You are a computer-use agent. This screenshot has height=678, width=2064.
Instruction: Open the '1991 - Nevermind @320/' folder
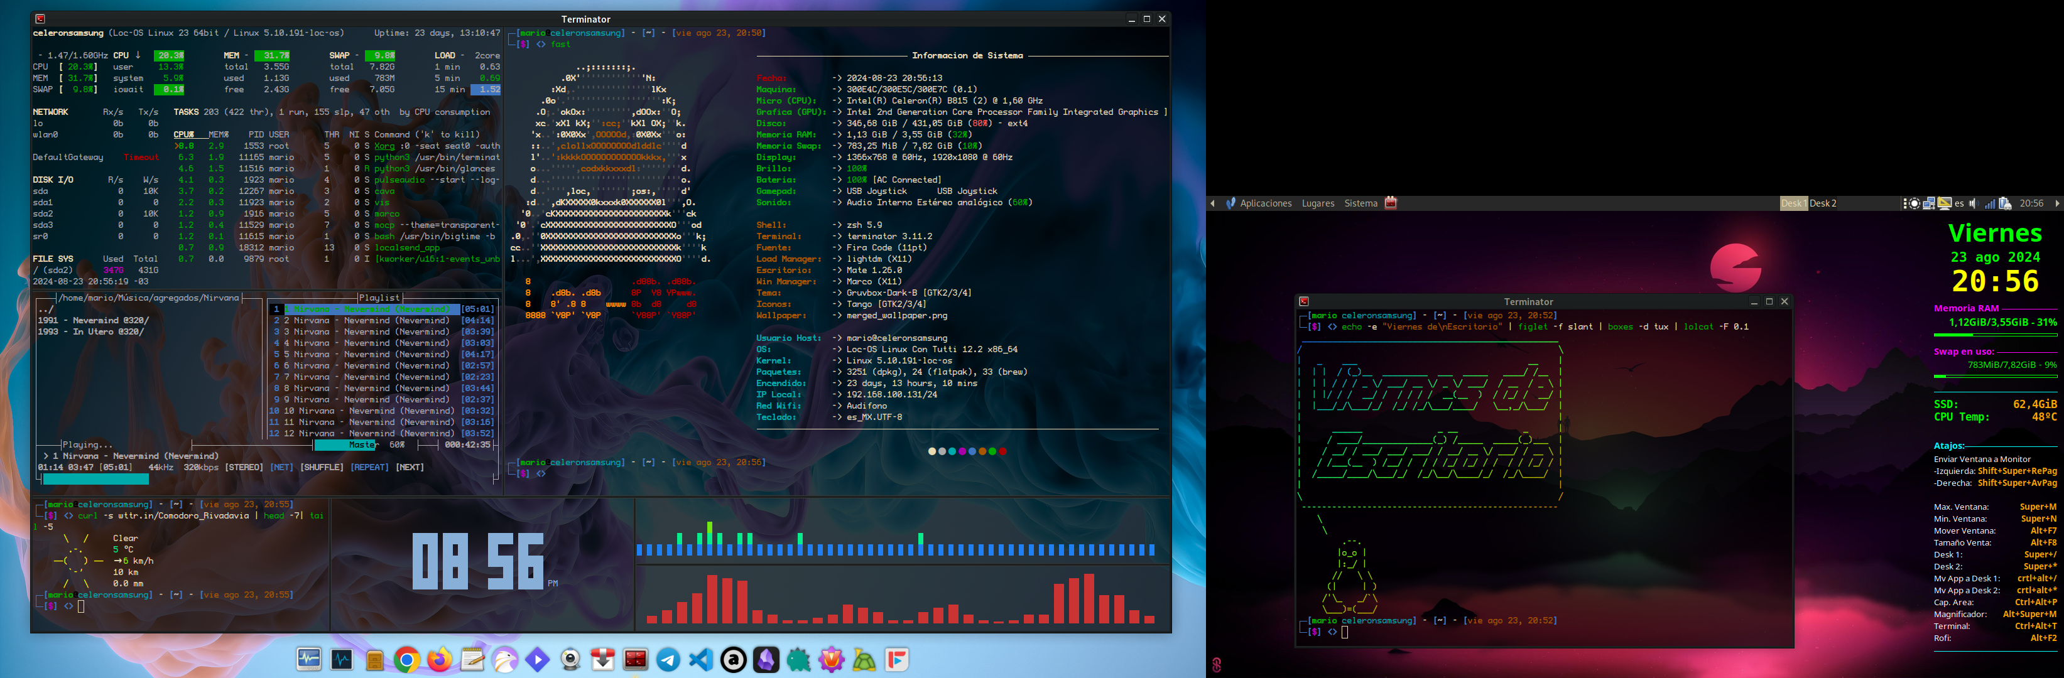94,320
